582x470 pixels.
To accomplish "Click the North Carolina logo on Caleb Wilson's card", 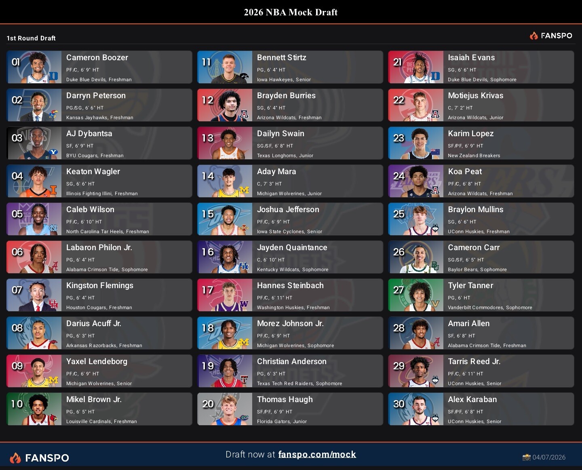I will click(x=53, y=228).
